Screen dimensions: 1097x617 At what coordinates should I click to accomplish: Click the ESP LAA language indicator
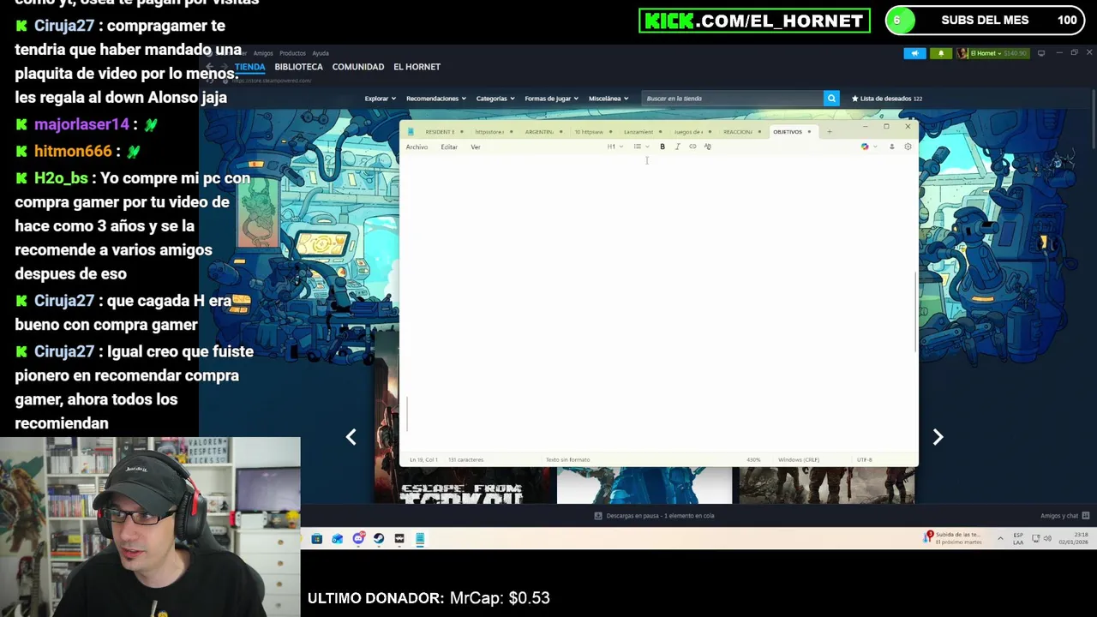pos(1018,538)
